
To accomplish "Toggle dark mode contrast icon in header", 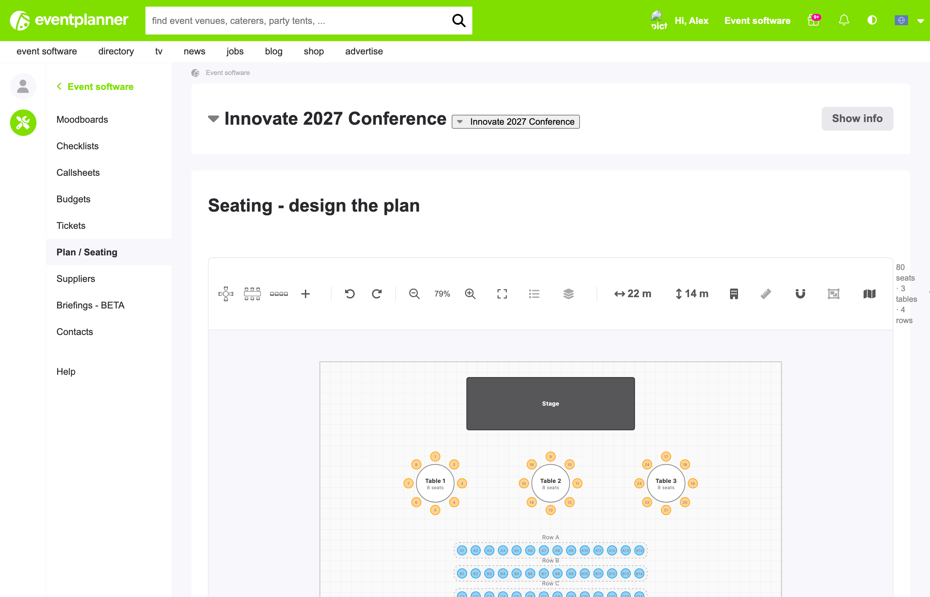I will coord(872,20).
